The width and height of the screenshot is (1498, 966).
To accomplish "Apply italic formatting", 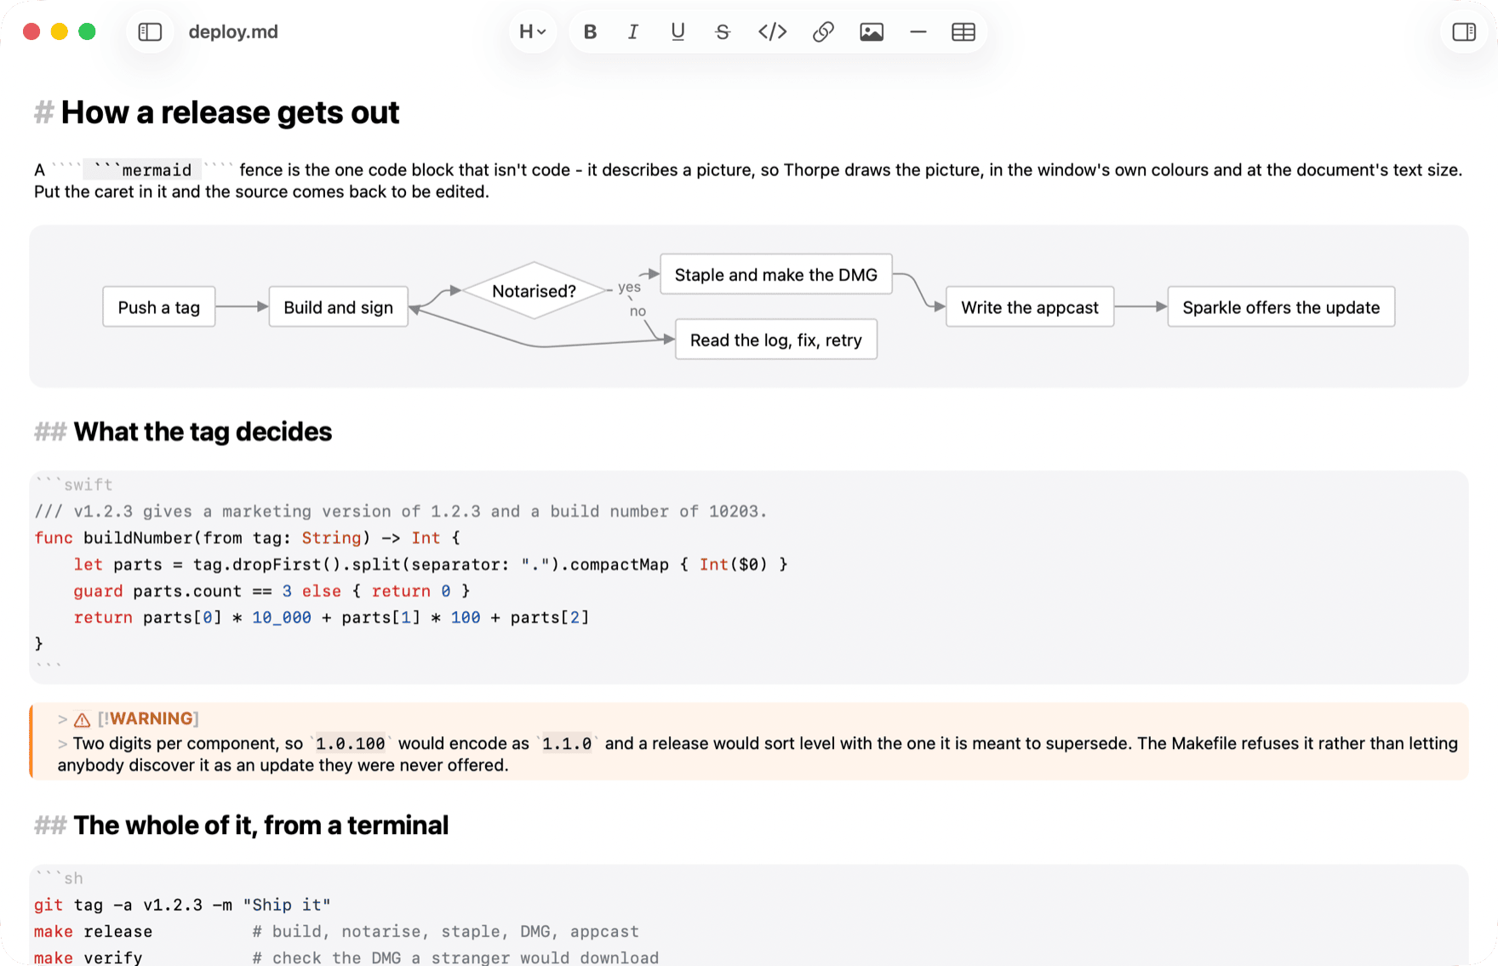I will coord(633,32).
